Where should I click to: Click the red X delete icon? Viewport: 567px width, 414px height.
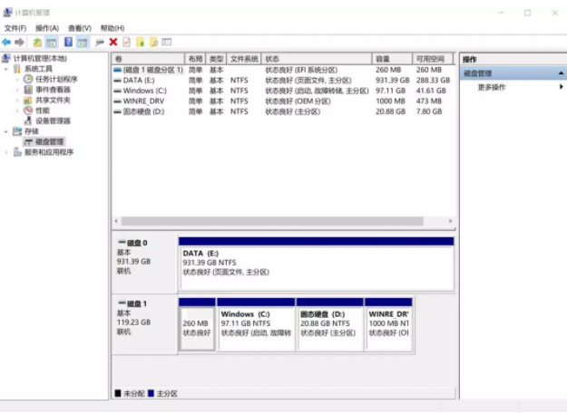(x=113, y=42)
